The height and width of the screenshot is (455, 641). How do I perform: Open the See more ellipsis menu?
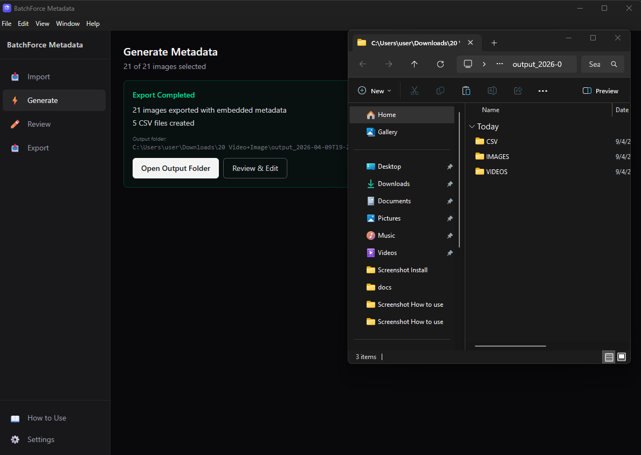point(543,91)
